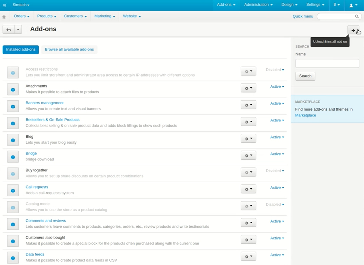The image size is (364, 265).
Task: Click the Name search input field
Action: [x=327, y=63]
